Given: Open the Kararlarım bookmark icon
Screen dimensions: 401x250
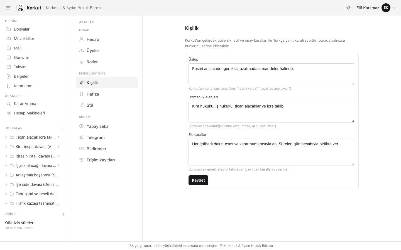Looking at the screenshot, I should [9, 86].
